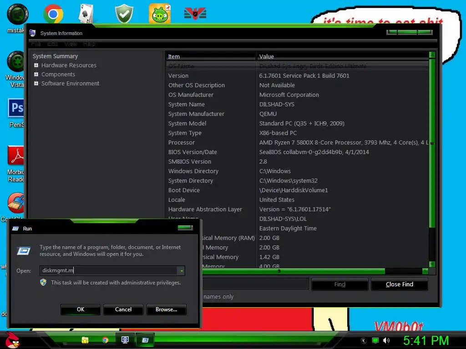Image resolution: width=466 pixels, height=349 pixels.
Task: Click the System Information title bar icon
Action: 32,33
